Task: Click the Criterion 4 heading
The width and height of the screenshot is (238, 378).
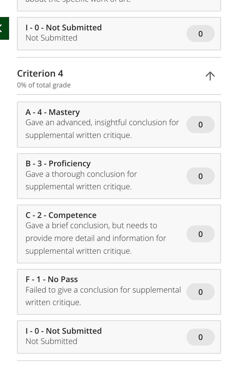Action: point(40,73)
